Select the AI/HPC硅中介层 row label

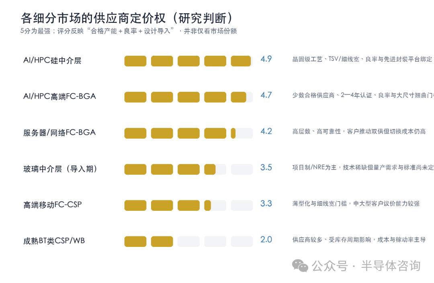coord(52,61)
